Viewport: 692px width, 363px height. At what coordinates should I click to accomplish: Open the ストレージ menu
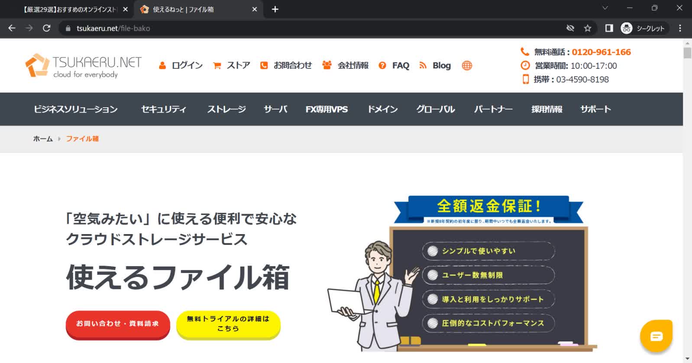(x=226, y=109)
